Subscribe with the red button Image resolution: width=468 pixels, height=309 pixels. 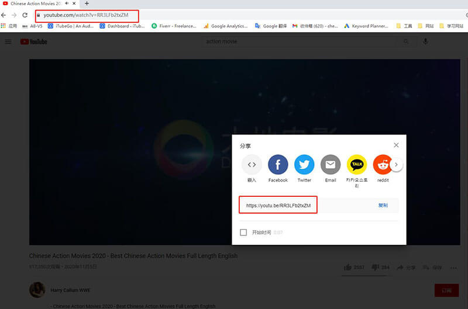(446, 290)
